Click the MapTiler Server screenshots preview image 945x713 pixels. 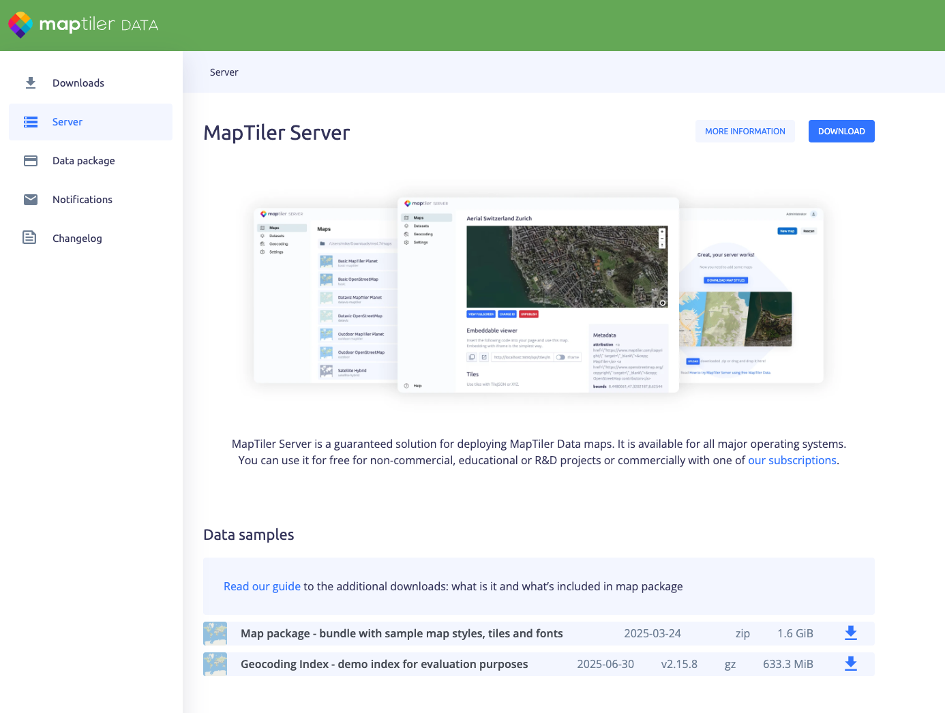[x=539, y=294]
